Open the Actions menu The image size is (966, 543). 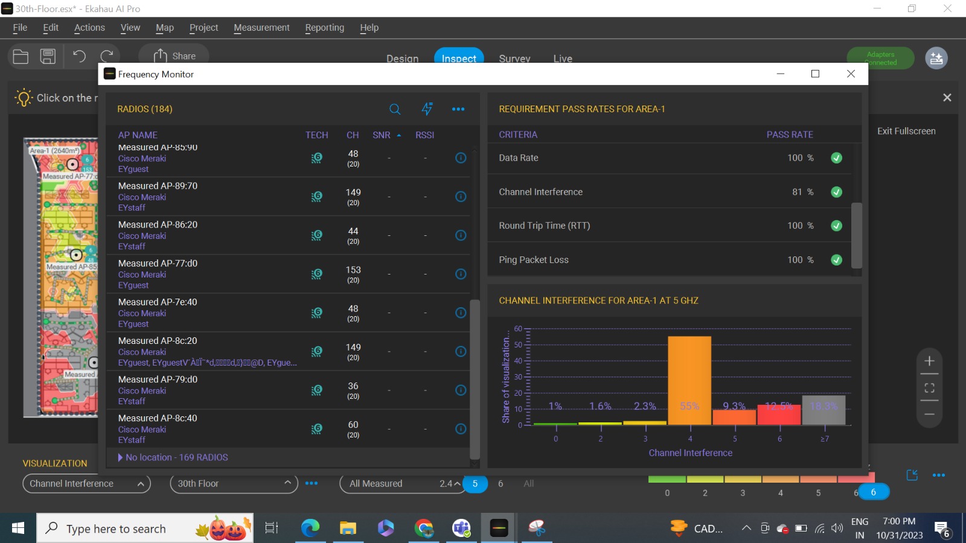coord(89,28)
